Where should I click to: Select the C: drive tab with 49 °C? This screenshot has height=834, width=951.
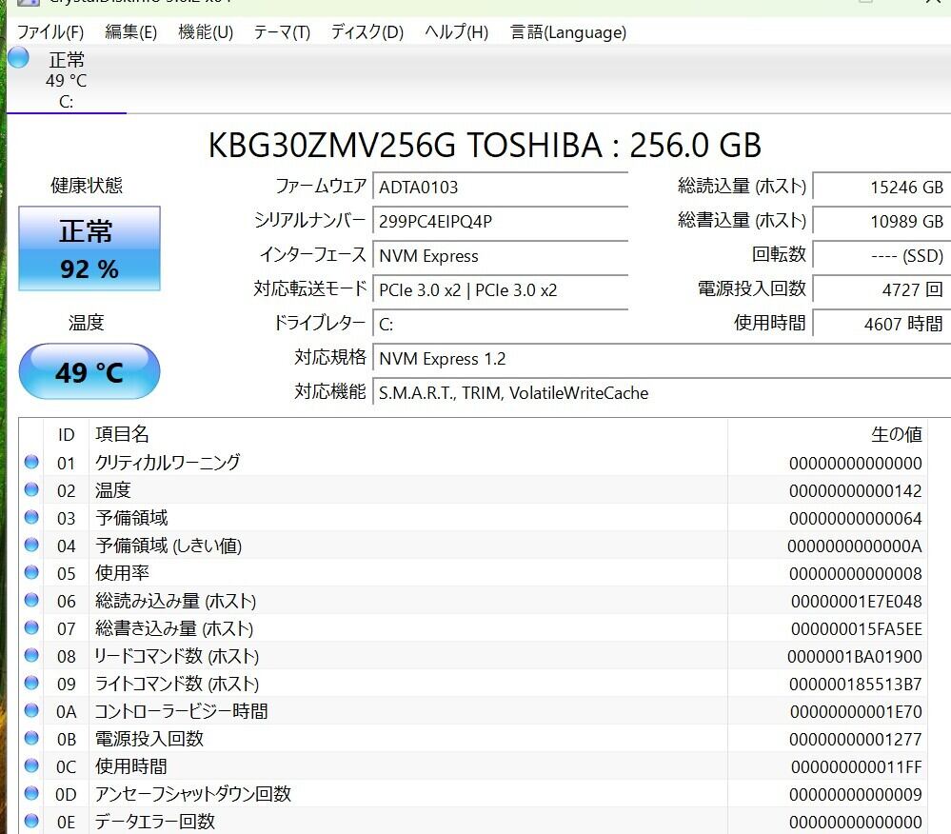(66, 80)
